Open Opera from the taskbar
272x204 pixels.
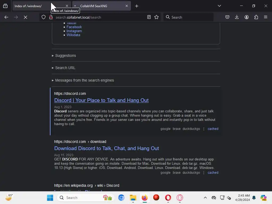(x=168, y=198)
